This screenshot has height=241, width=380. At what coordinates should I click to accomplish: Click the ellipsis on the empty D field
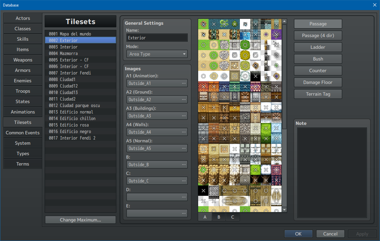pos(184,197)
